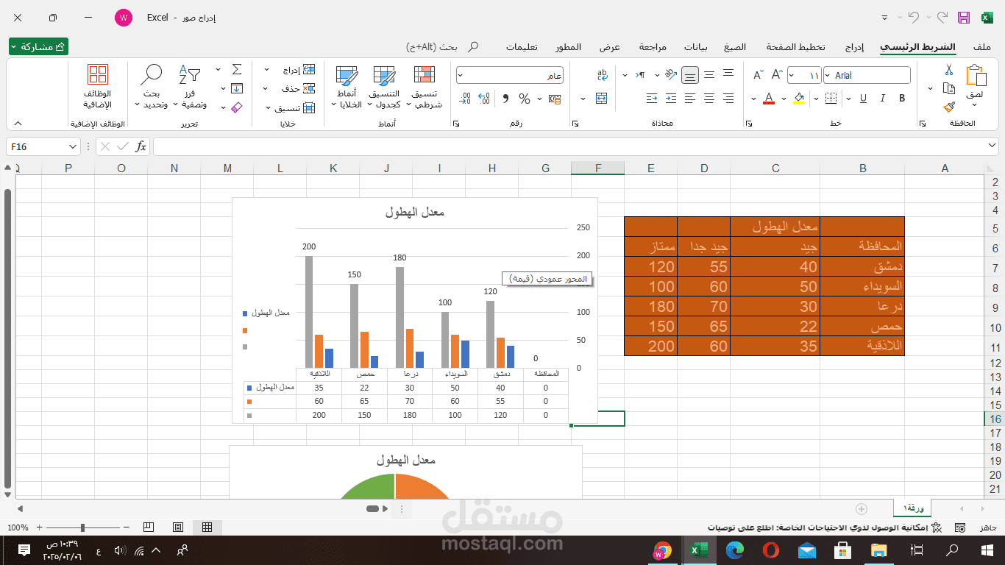Click the orientation angled-text icon

pos(670,75)
